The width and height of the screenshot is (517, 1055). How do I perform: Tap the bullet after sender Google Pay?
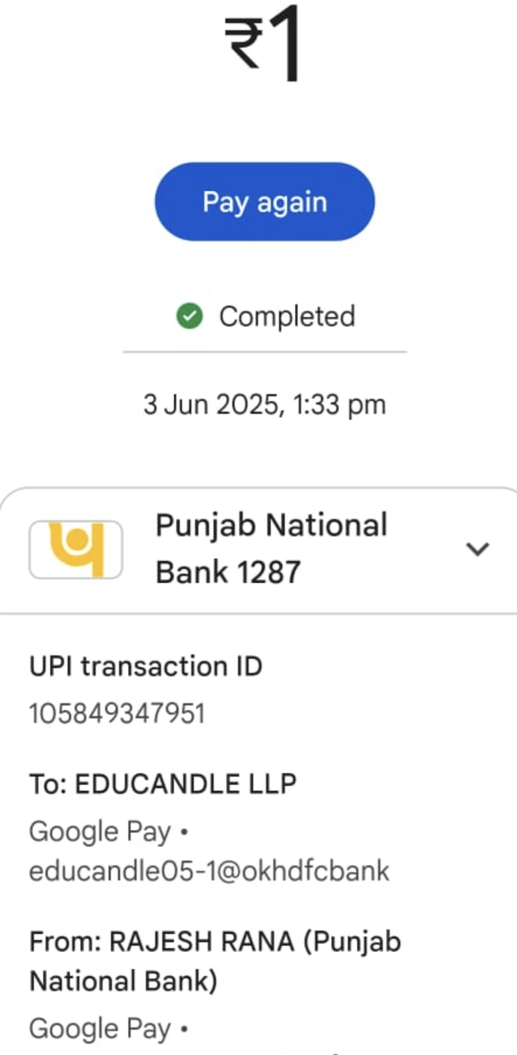(184, 1029)
